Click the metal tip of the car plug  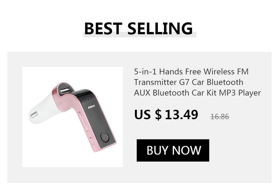pos(34,114)
